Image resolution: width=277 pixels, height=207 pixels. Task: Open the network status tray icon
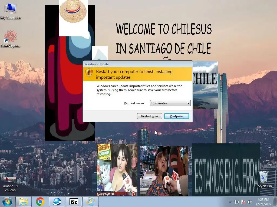[x=236, y=202]
